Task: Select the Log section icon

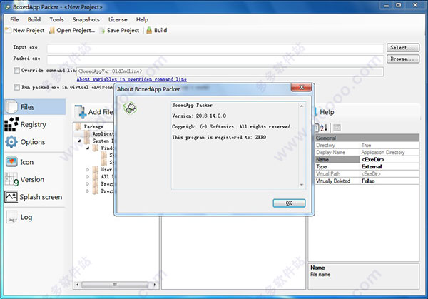Action: [11, 217]
